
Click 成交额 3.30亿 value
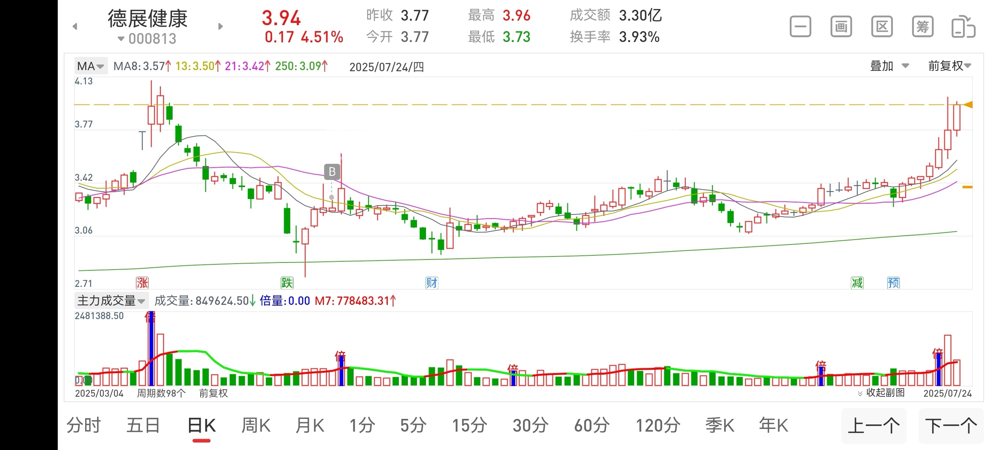(x=615, y=15)
